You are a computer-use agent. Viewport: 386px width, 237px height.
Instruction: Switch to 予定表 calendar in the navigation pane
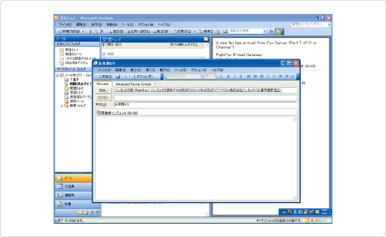point(73,186)
